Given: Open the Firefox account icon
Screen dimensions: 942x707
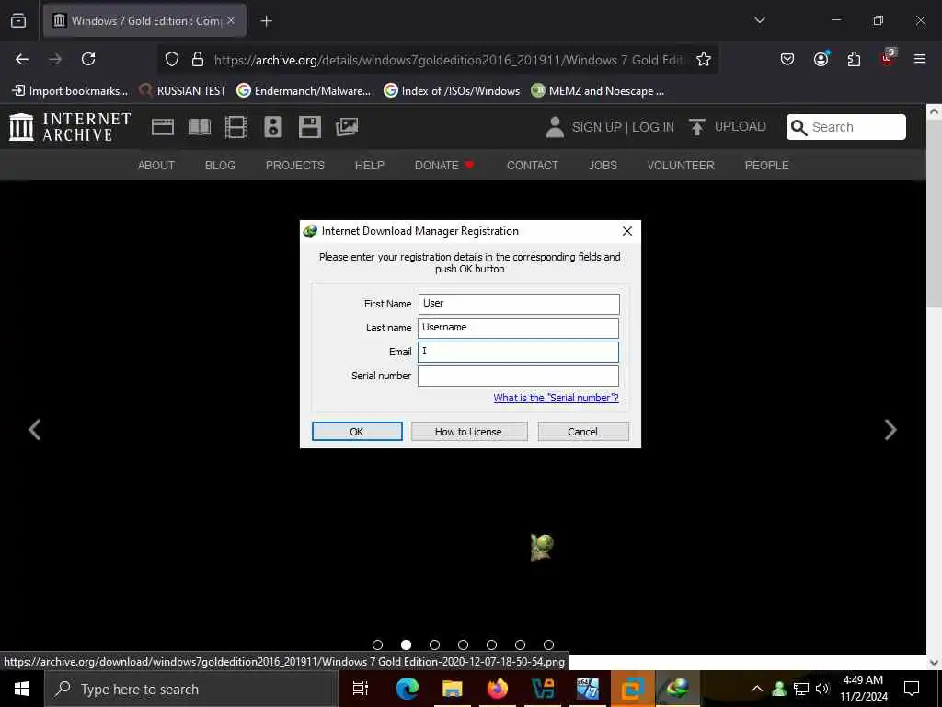Looking at the screenshot, I should tap(821, 59).
